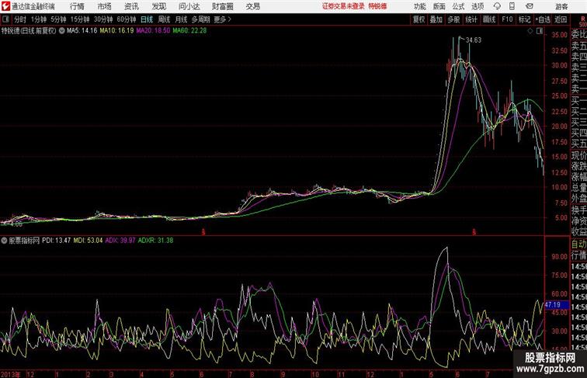Screen dimensions: 587x378
Task: Open the 财富圈 menu
Action: tap(222, 6)
